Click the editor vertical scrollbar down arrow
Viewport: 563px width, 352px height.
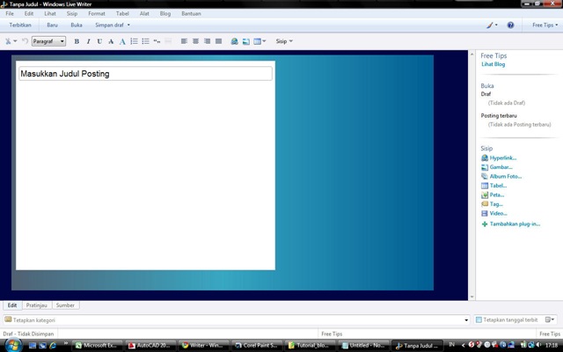(472, 297)
